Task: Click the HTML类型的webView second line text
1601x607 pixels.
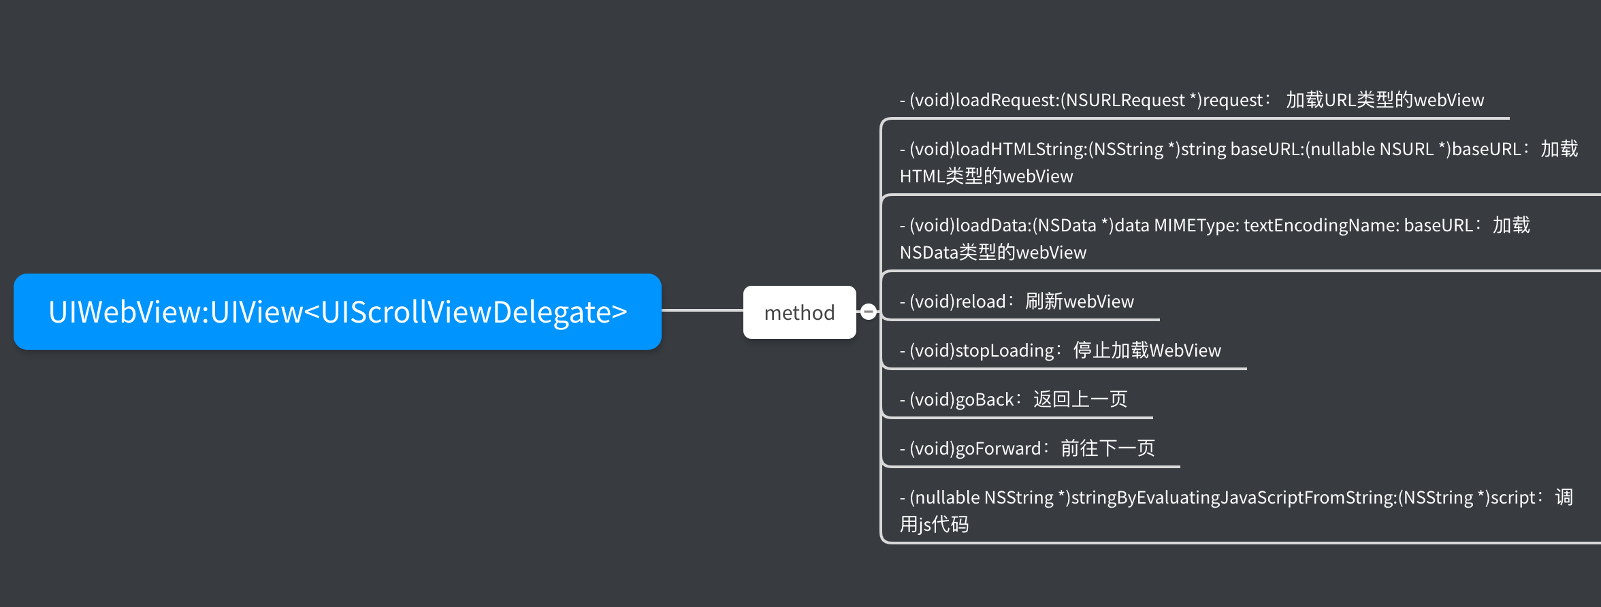Action: coord(986,176)
